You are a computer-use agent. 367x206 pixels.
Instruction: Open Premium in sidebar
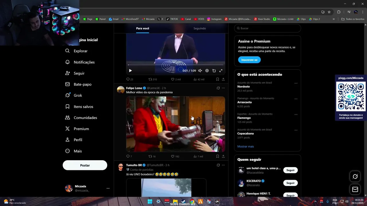point(77,129)
